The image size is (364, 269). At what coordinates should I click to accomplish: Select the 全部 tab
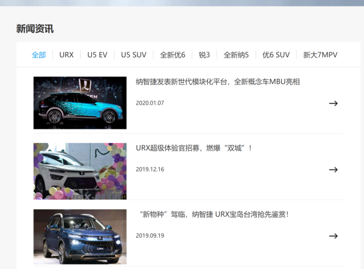(39, 55)
